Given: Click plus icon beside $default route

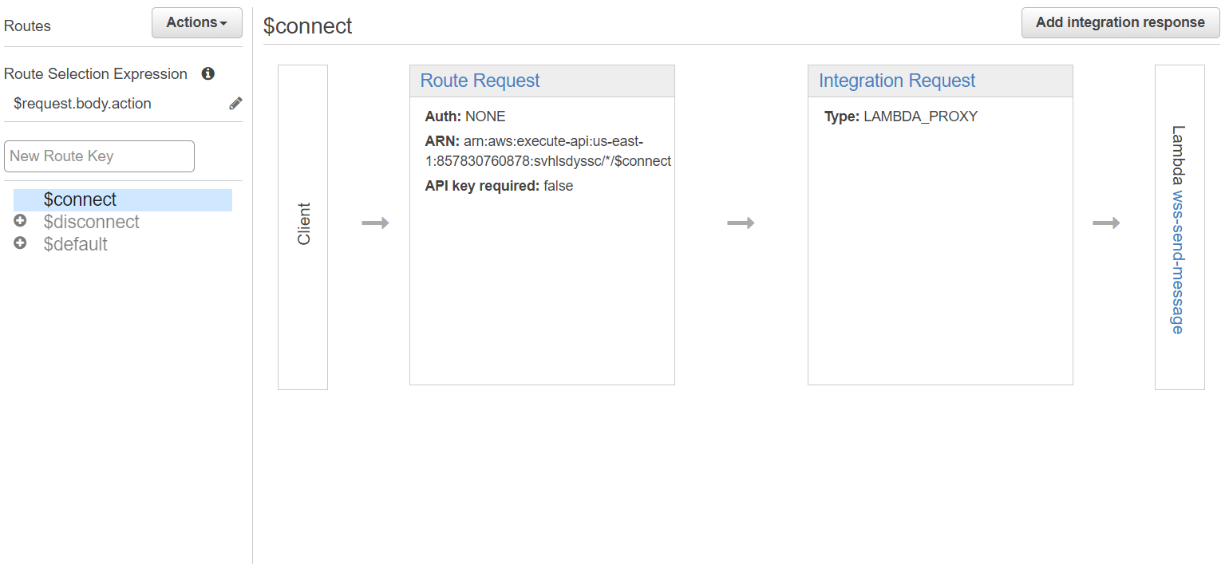Looking at the screenshot, I should [20, 243].
